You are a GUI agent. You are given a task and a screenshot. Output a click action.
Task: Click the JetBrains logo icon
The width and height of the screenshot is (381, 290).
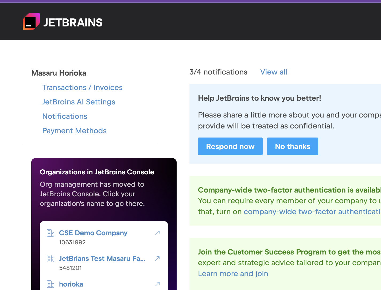[x=31, y=22]
